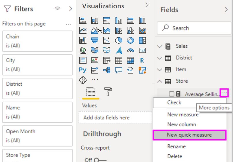This screenshot has height=162, width=233.
Task: Select the Pie chart visualization
Action: click(x=119, y=40)
